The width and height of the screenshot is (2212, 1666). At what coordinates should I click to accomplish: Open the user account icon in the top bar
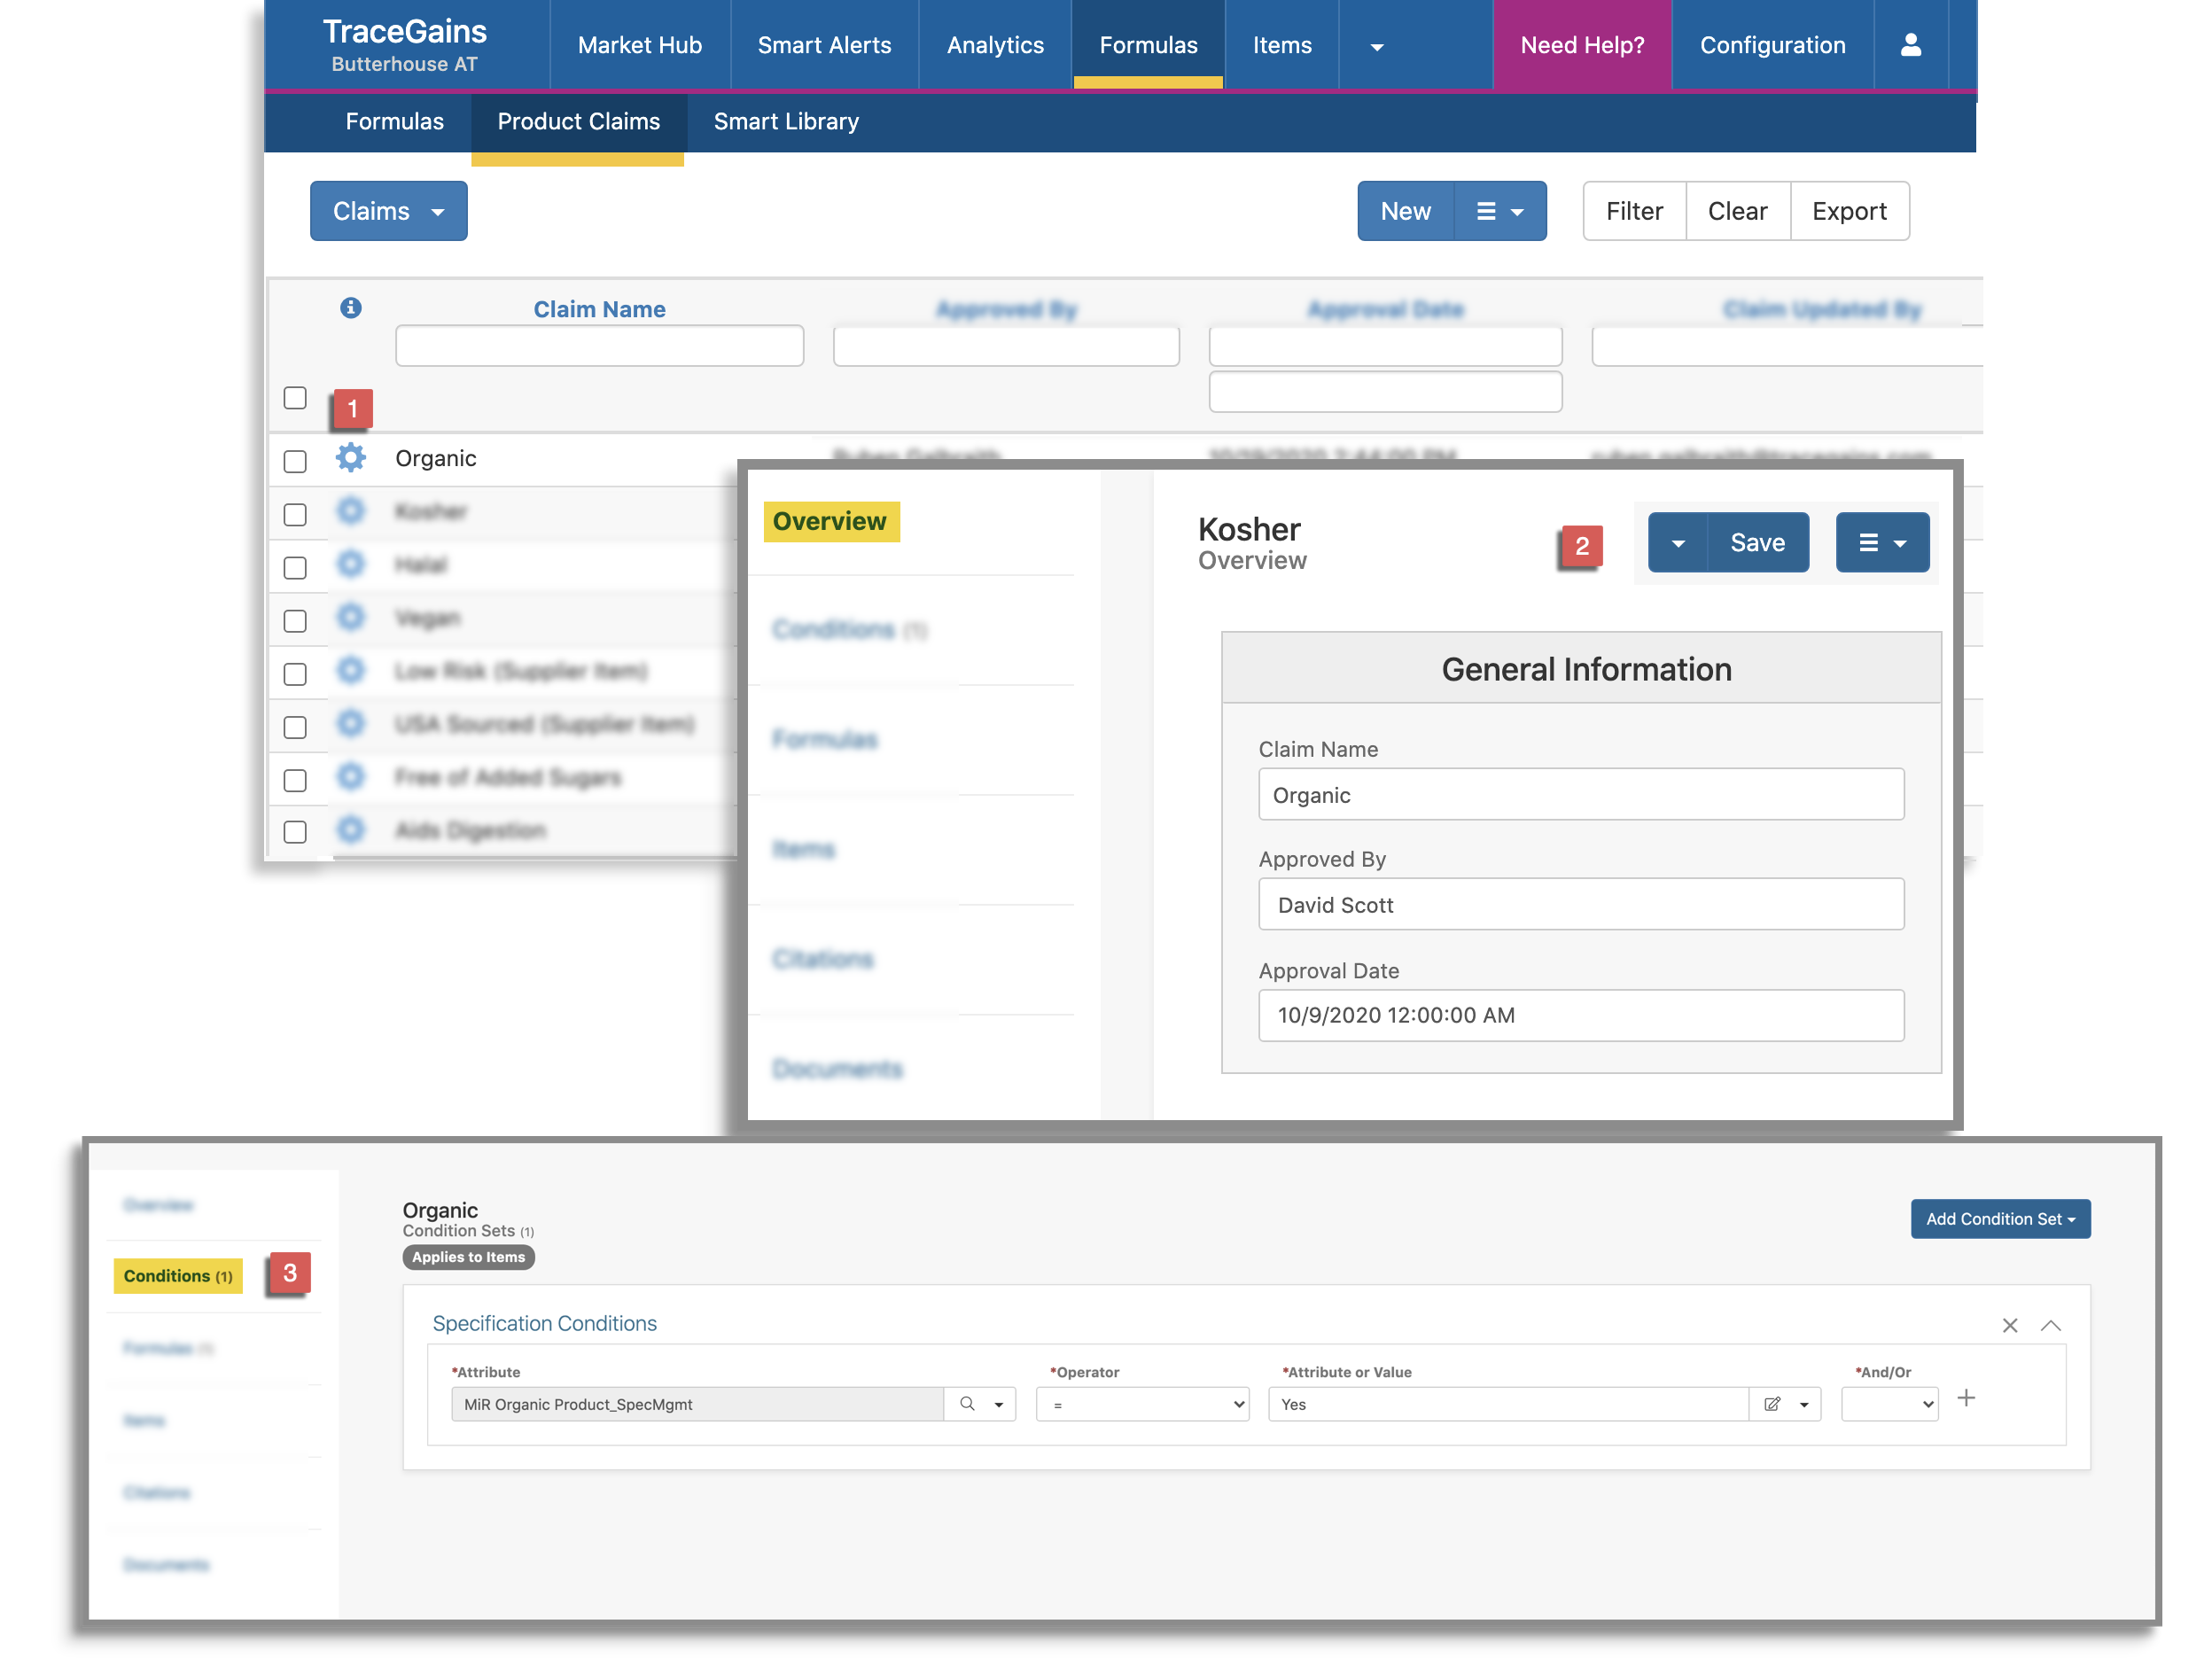1911,45
